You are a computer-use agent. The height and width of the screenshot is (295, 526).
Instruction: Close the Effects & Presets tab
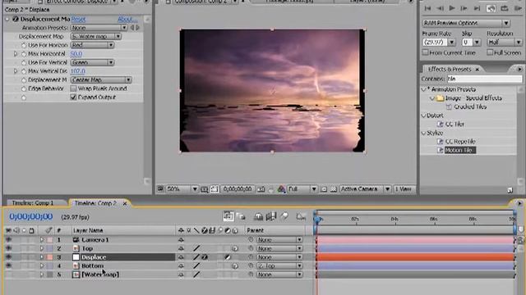(x=477, y=70)
